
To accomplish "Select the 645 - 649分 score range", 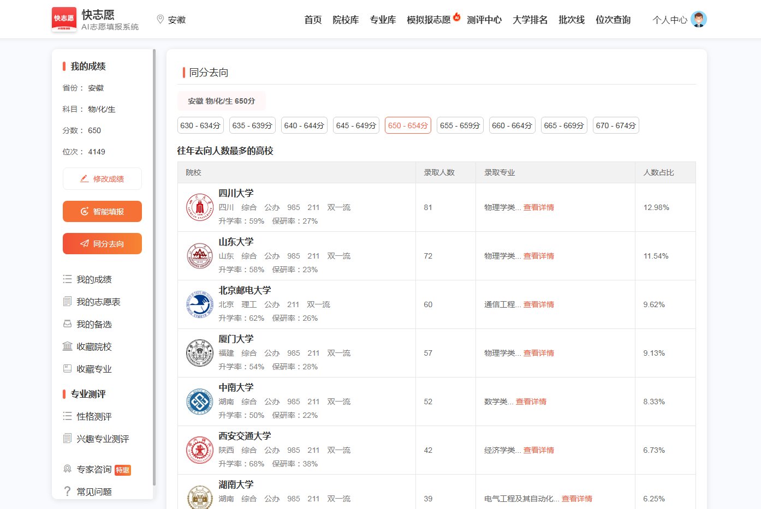I will tap(356, 125).
